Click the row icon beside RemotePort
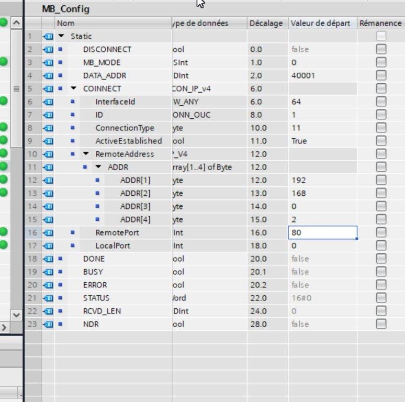 [x=48, y=232]
